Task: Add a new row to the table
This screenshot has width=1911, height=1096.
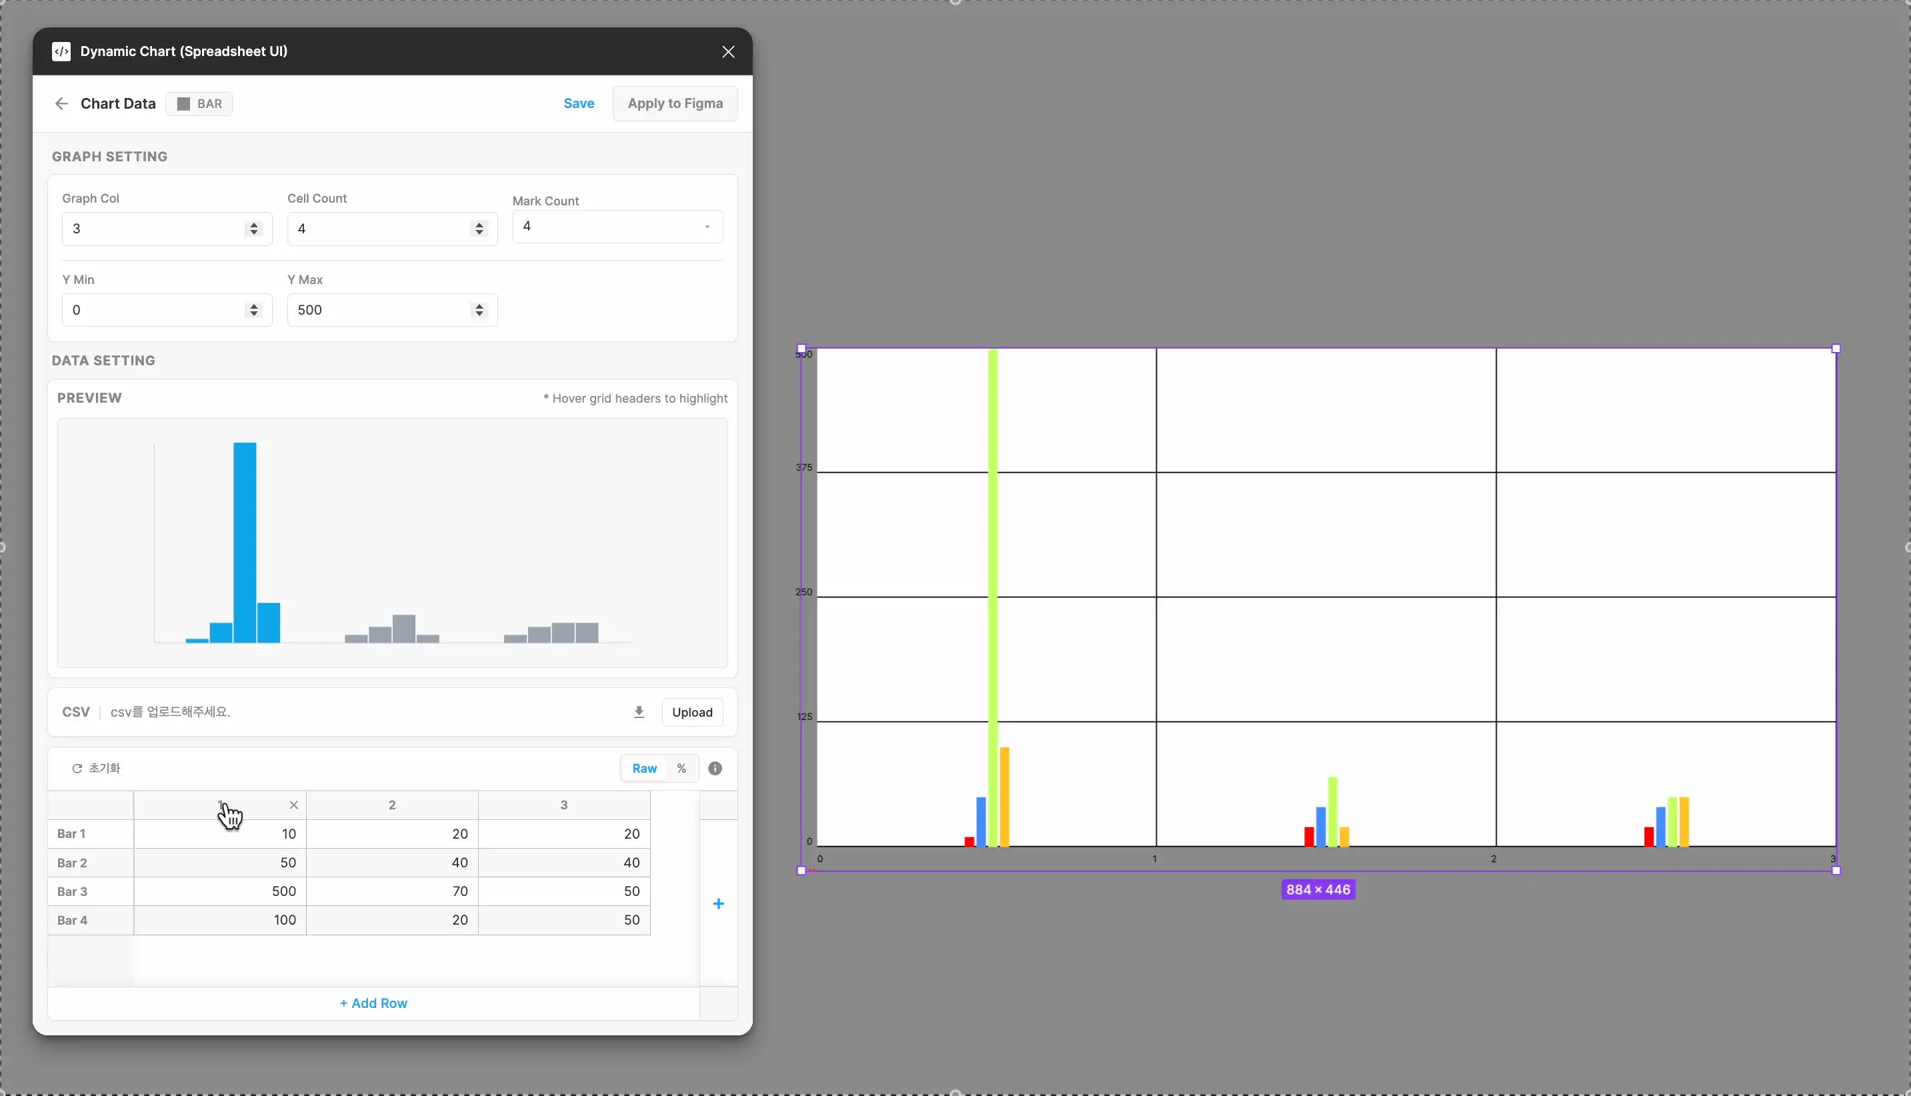Action: [373, 1003]
